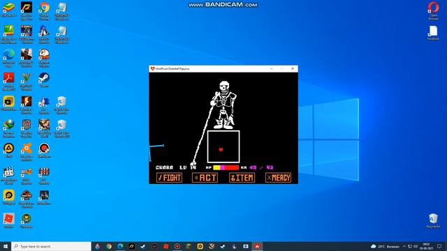Open the Windows Start menu
447x251 pixels.
pos(6,246)
